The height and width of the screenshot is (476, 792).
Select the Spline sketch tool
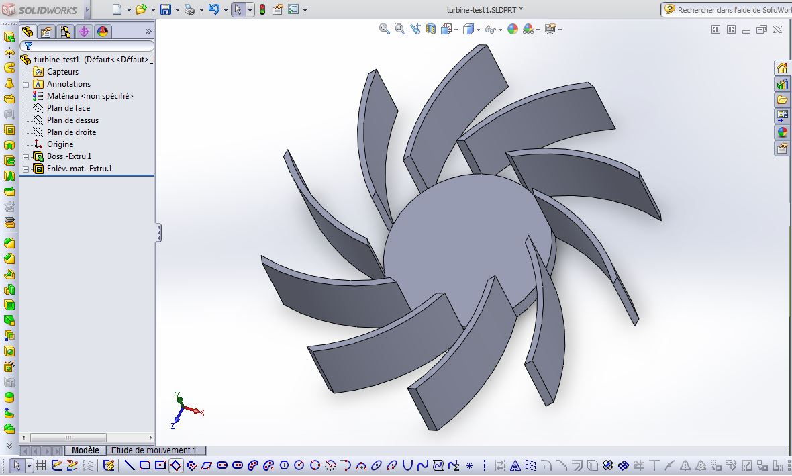pos(423,465)
